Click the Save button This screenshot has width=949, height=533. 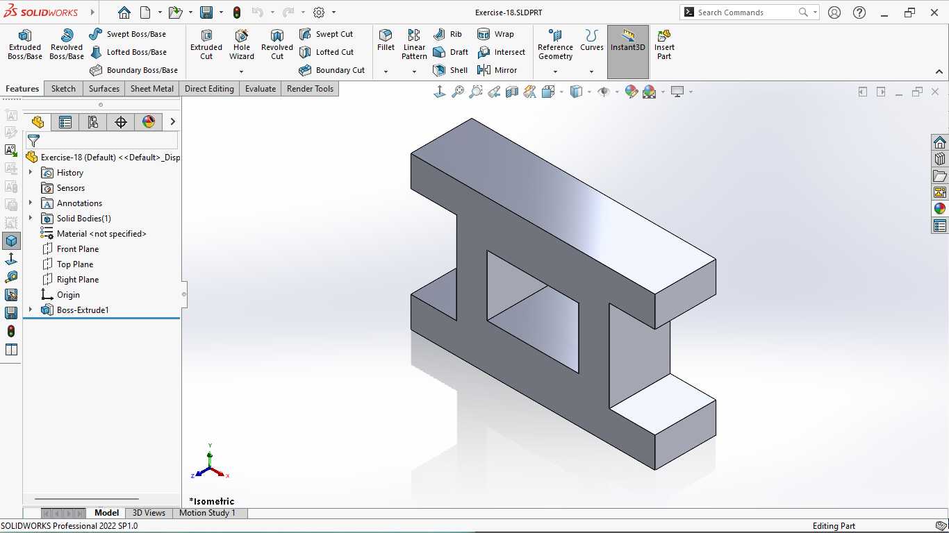pos(206,12)
